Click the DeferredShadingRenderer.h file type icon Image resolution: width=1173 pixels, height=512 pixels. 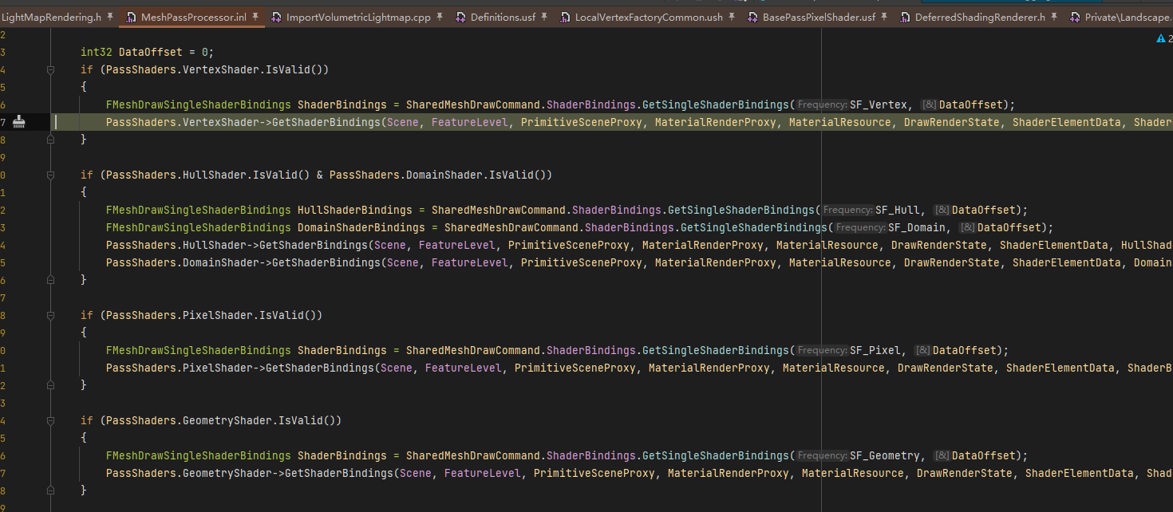[x=905, y=17]
